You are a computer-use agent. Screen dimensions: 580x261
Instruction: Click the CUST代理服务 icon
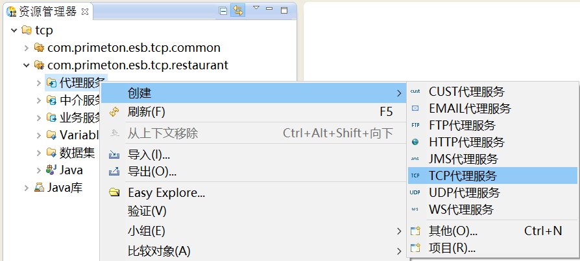click(415, 91)
